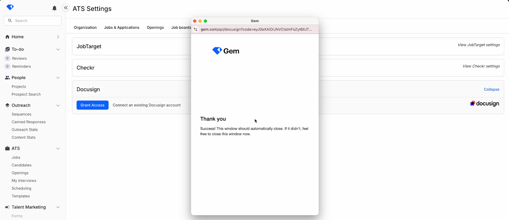Click 'Connect an existing Docusign account' text

click(x=147, y=105)
